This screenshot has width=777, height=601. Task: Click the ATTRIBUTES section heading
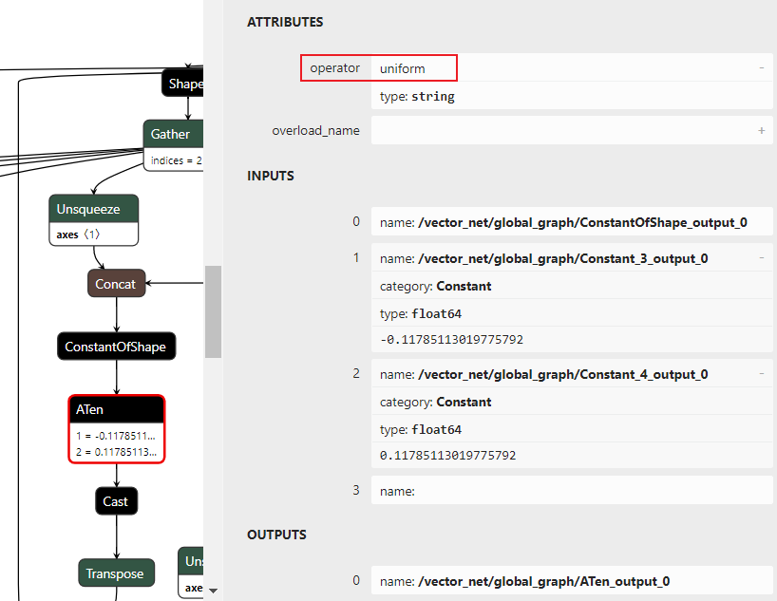coord(285,22)
